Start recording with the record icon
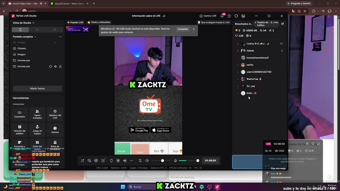This screenshot has height=191, width=340. [118, 160]
